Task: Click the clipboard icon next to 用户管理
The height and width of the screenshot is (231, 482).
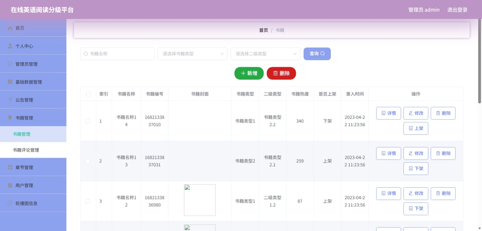Action: [10, 185]
